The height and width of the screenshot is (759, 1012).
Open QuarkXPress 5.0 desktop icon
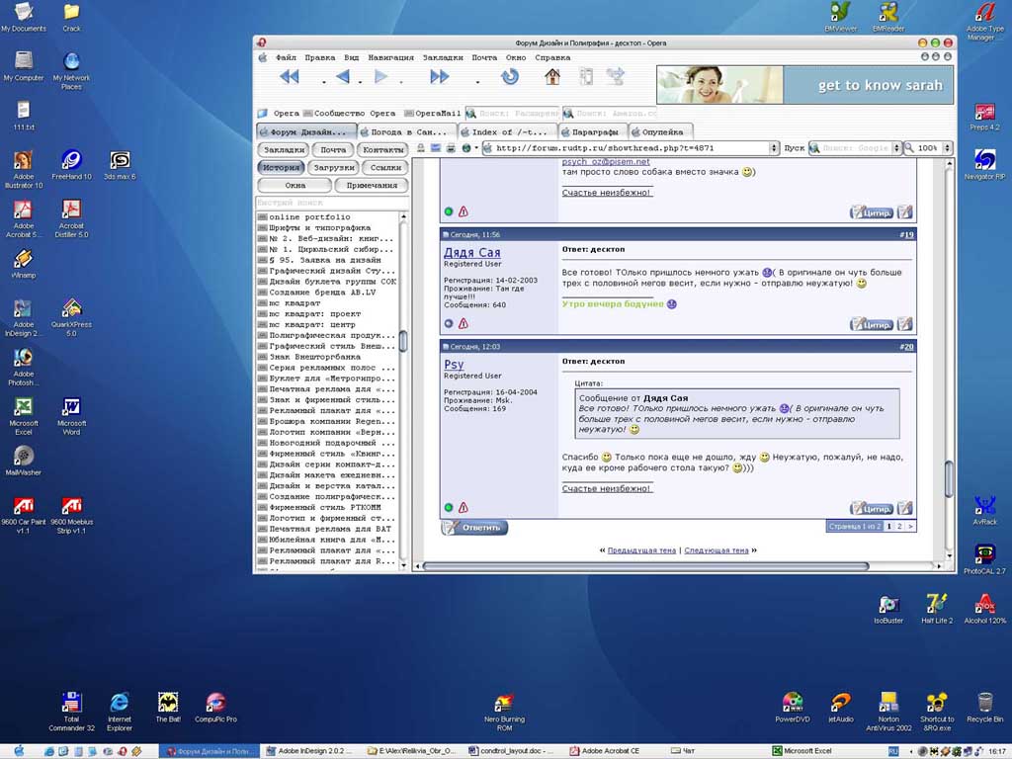71,317
